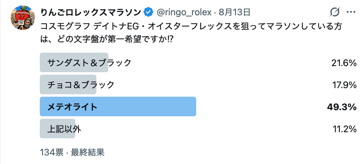Open りんごロレックスマラソン display name
363x164 pixels.
click(91, 12)
